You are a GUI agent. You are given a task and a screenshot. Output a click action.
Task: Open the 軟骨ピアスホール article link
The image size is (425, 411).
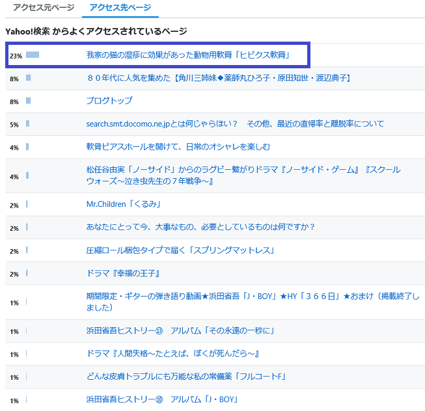tap(178, 147)
